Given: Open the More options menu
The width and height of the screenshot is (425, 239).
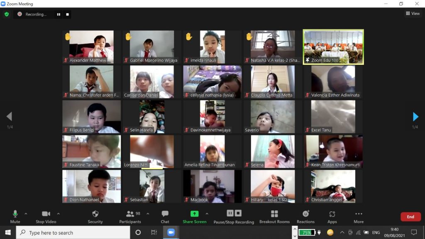Looking at the screenshot, I should point(359,216).
